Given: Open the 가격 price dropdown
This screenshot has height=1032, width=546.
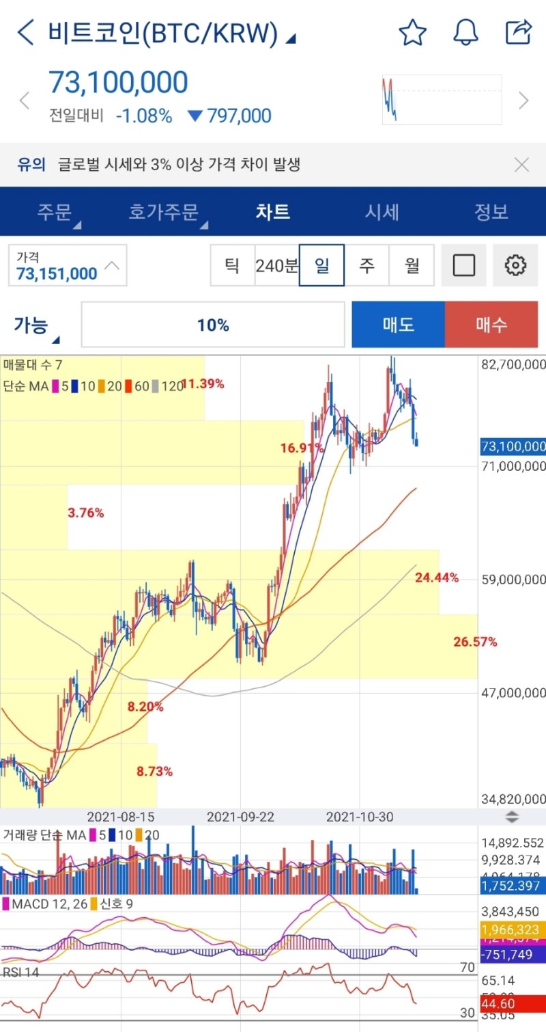Looking at the screenshot, I should 67,266.
